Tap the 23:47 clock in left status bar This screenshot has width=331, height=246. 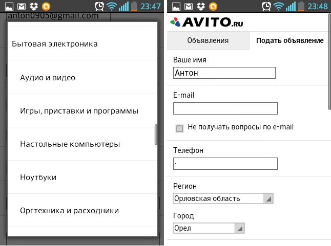(151, 7)
